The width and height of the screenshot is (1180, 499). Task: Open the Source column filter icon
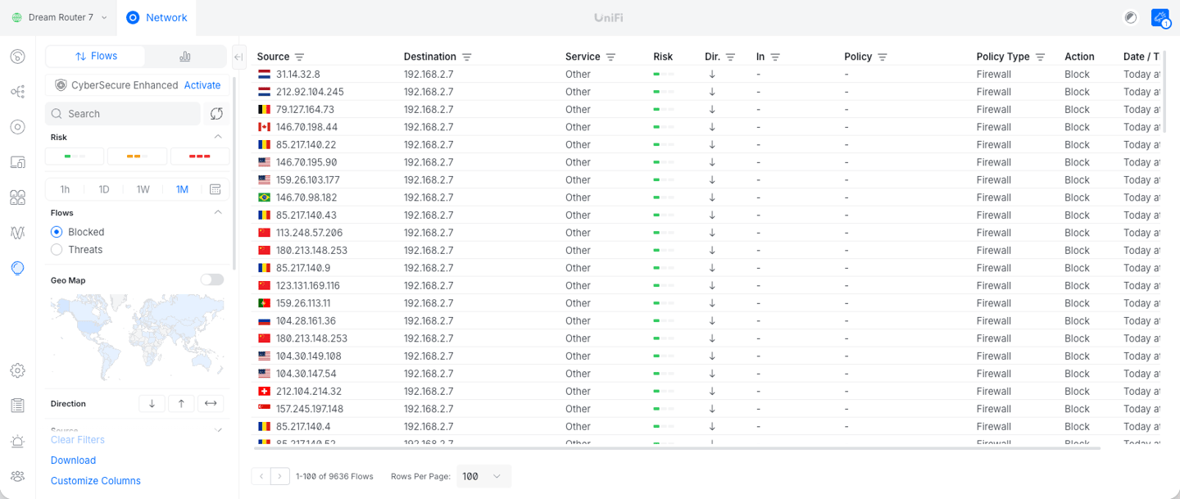pos(299,57)
